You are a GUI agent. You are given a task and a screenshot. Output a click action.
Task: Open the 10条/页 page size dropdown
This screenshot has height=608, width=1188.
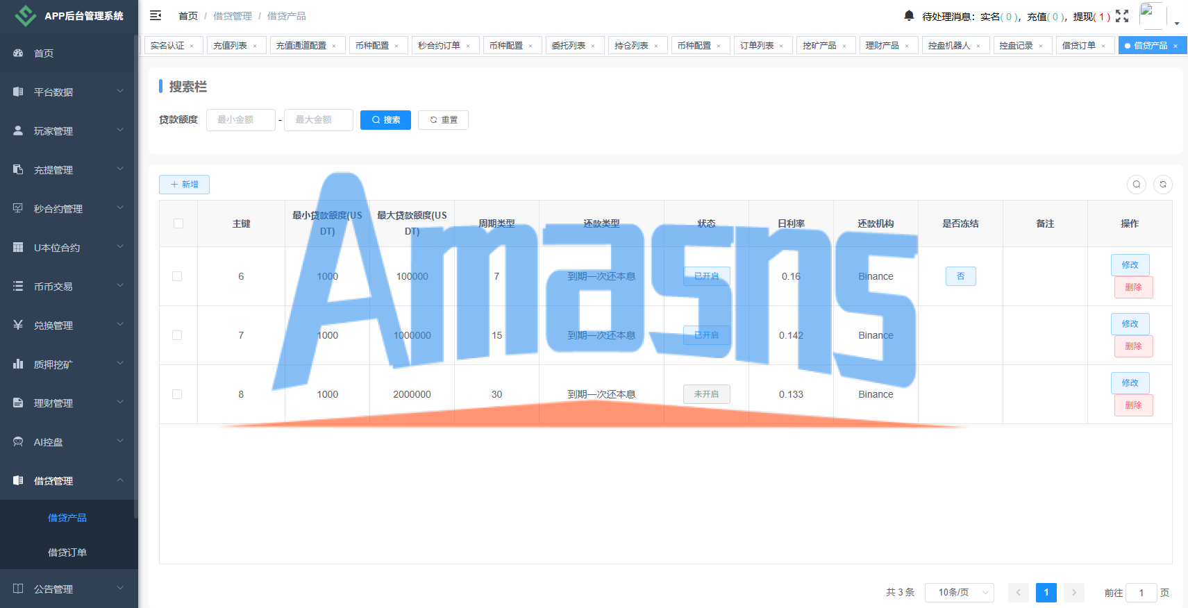(x=959, y=592)
